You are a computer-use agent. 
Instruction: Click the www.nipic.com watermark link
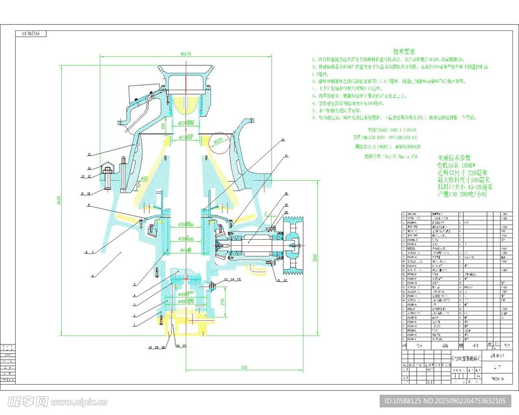(x=79, y=402)
